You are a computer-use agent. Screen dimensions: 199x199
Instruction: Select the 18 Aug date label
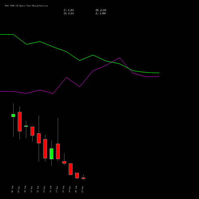(x=63, y=189)
